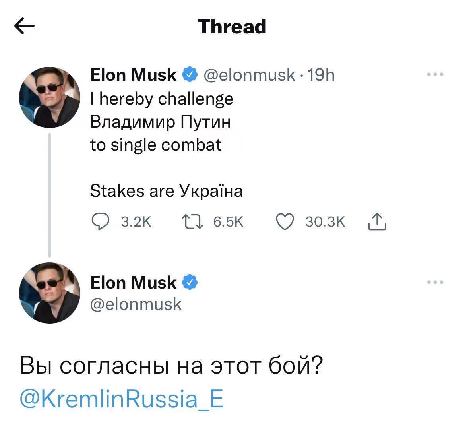
Task: Click the Thread title at the top
Action: tap(232, 26)
